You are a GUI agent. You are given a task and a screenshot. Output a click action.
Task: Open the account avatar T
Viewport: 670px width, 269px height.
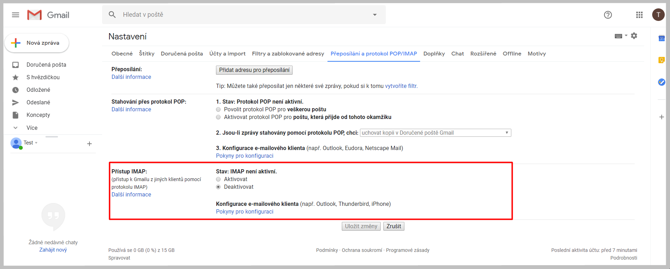658,15
